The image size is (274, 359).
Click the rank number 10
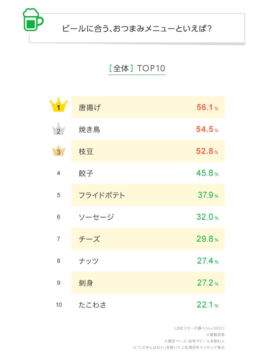pyautogui.click(x=59, y=305)
